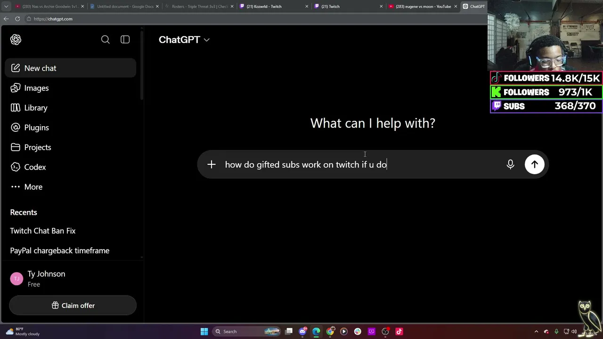Screen dimensions: 603x339
Task: Open weather widget showing Mostly cloudy
Action: [x=23, y=331]
